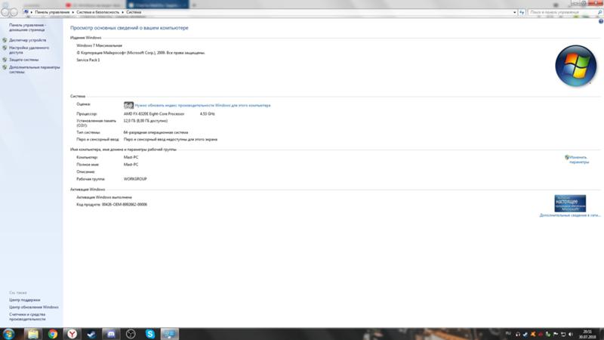Viewport: 604px width, 340px height.
Task: Select the Control Panel taskbar button
Action: click(x=169, y=334)
